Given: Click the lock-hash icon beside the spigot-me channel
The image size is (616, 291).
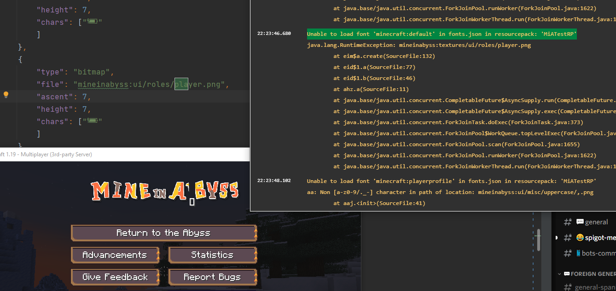Looking at the screenshot, I should tap(568, 238).
